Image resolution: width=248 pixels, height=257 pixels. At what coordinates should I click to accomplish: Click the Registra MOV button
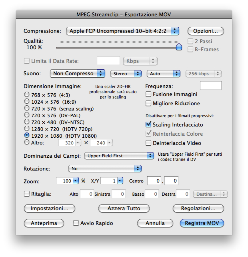202,223
